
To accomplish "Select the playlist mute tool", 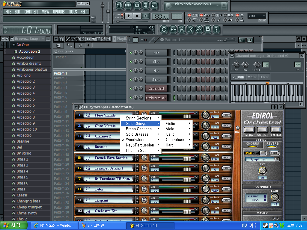I will point(83,39).
